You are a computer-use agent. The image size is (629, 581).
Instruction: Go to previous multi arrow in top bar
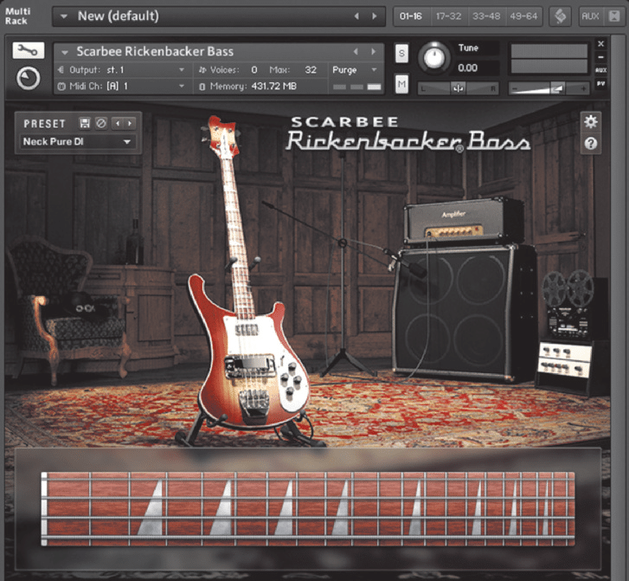356,16
